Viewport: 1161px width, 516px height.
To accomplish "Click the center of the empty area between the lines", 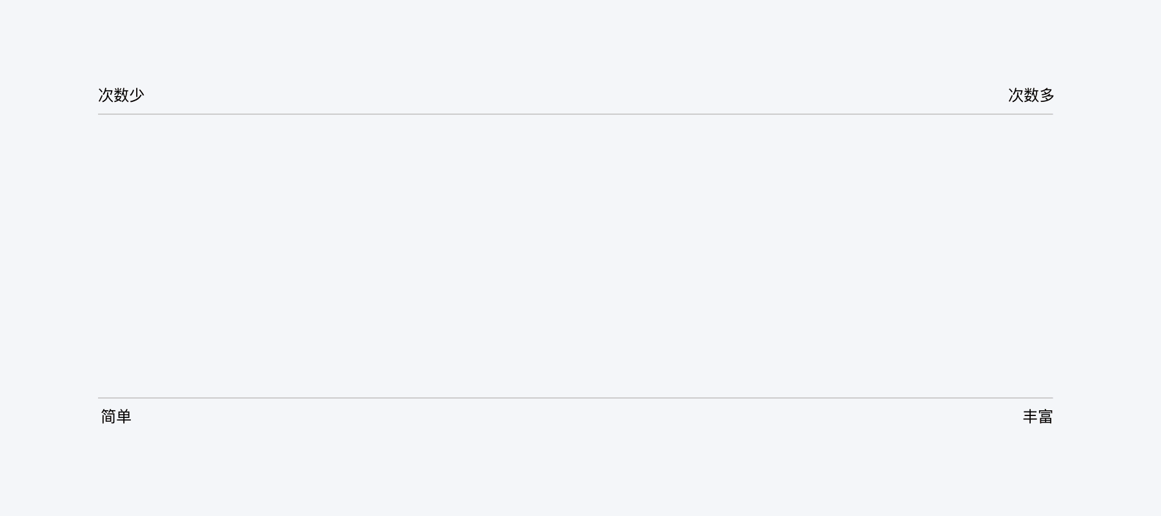I will click(575, 256).
